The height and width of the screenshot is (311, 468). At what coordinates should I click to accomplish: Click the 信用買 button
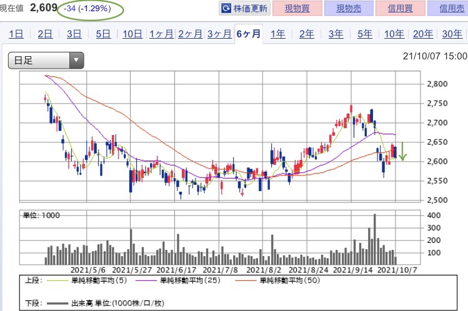401,8
